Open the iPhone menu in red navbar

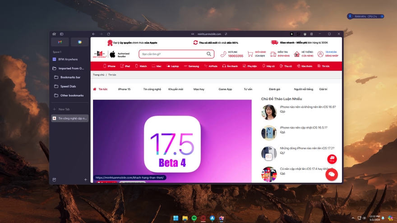pos(109,66)
